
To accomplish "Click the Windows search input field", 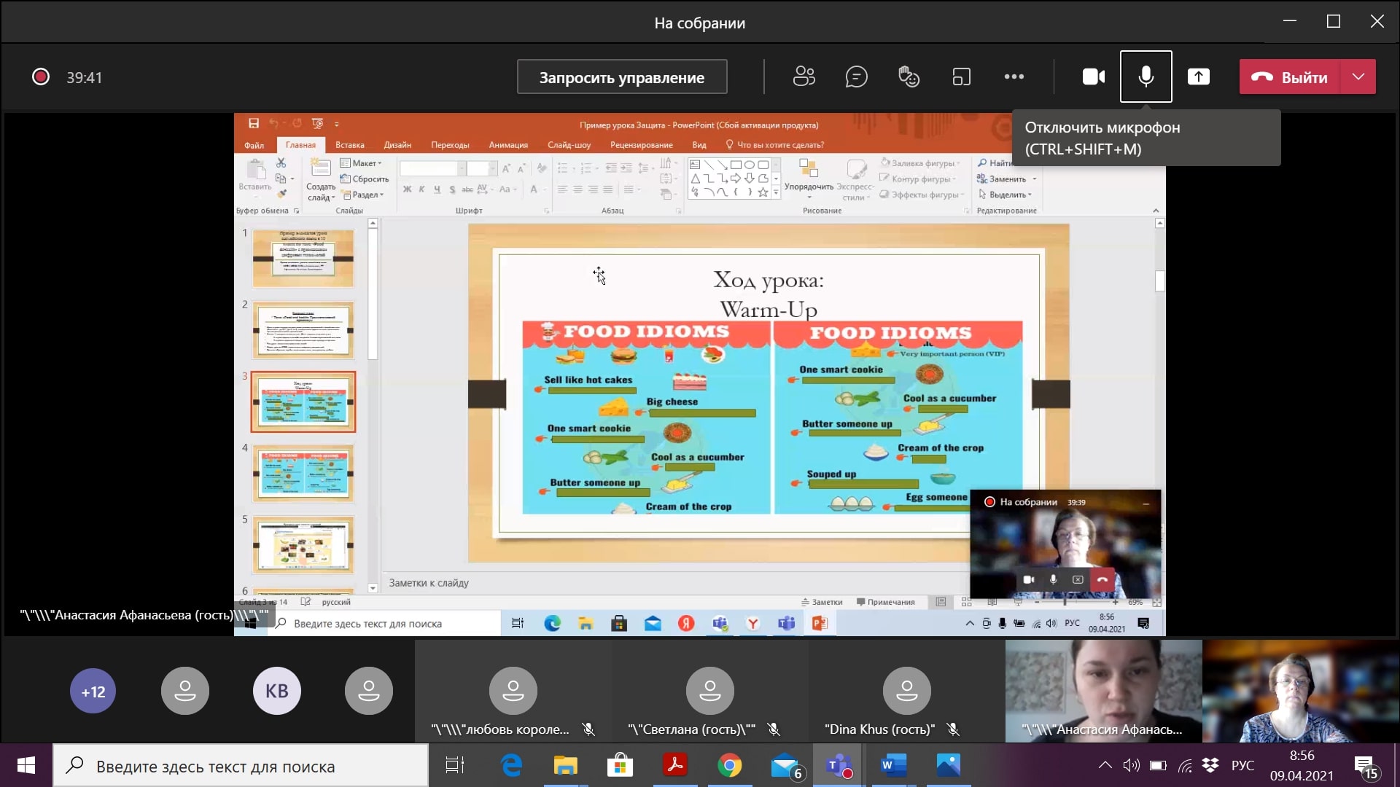I will [241, 766].
